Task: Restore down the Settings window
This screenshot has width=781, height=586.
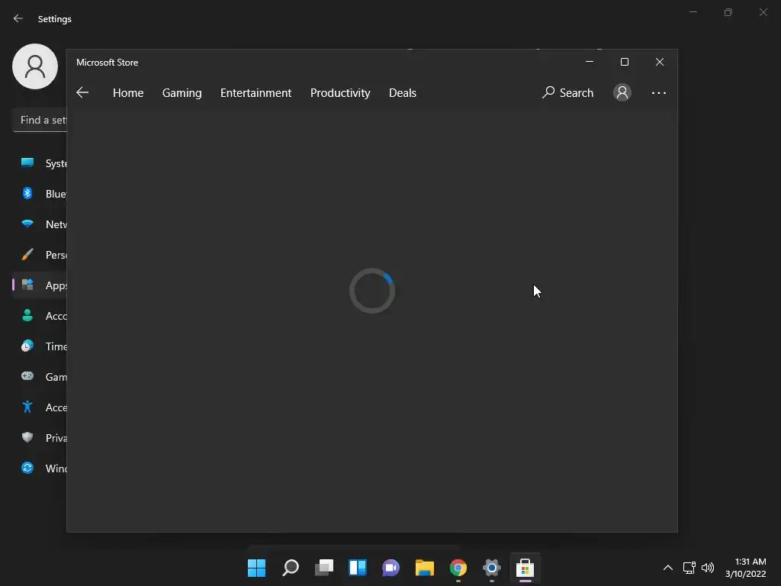Action: [x=728, y=12]
